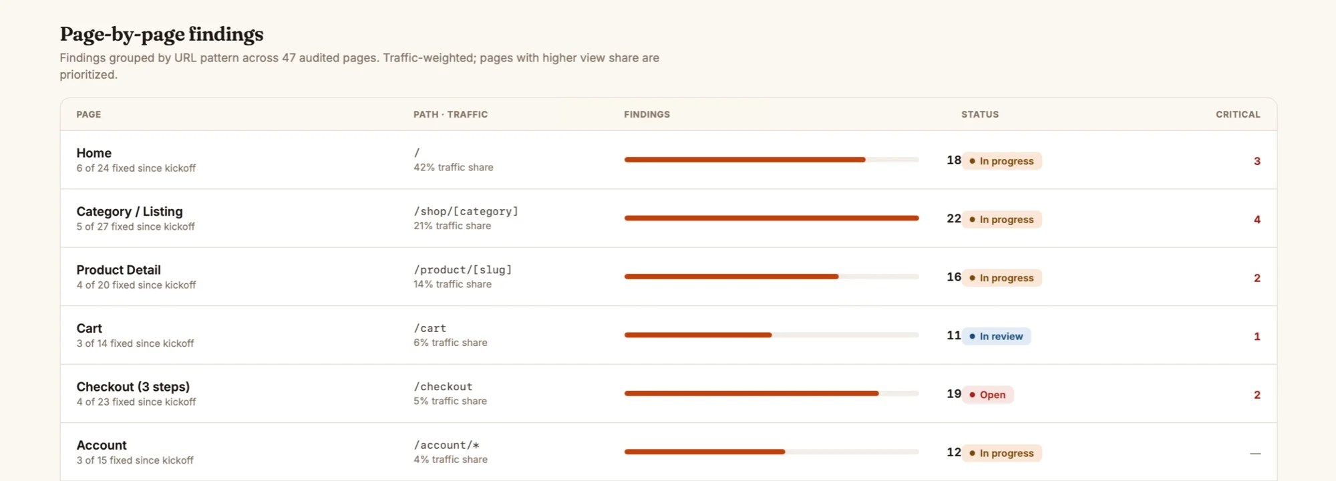
Task: Click the Page-by-page findings heading
Action: (162, 34)
